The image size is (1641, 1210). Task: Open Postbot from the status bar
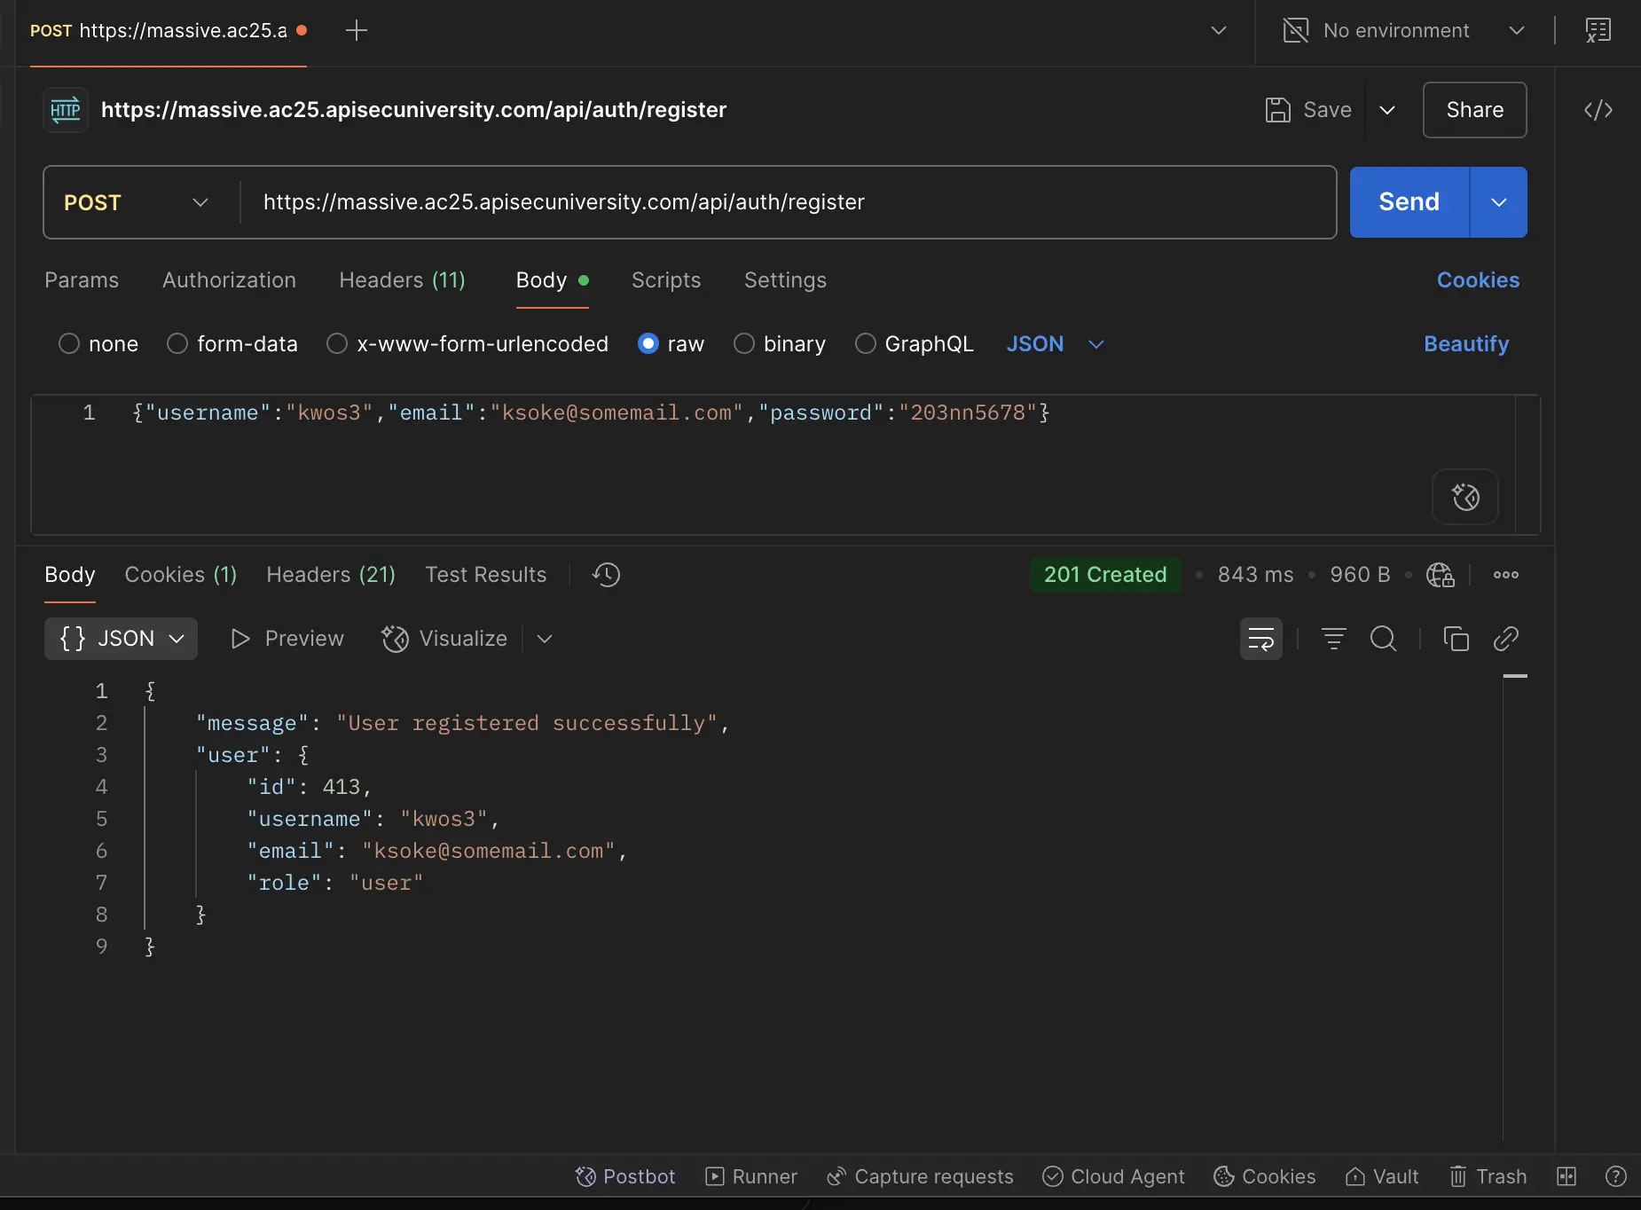coord(625,1176)
